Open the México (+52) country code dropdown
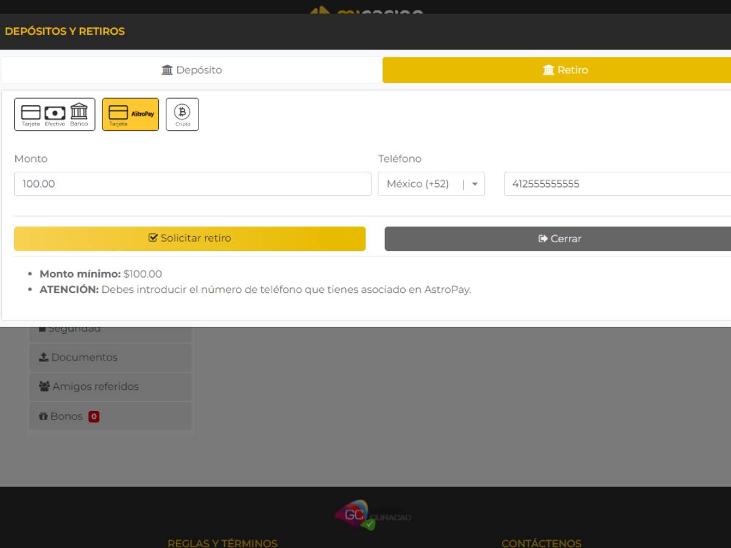Image resolution: width=731 pixels, height=548 pixels. click(431, 184)
